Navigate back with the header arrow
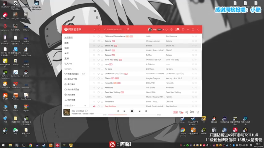This screenshot has width=264, height=148. (x=95, y=29)
